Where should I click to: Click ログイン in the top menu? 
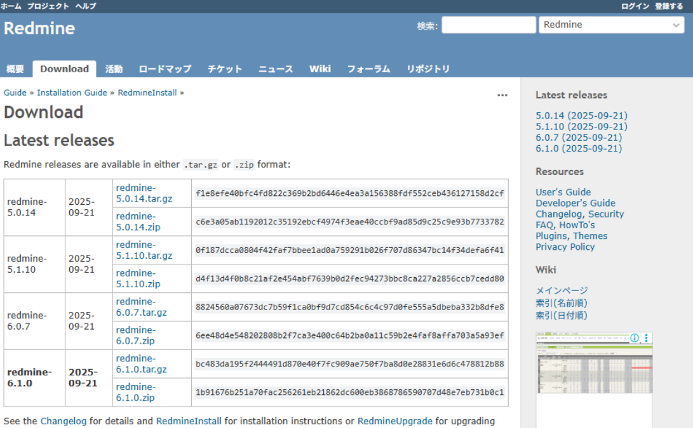point(635,6)
